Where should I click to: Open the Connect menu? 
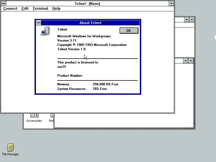(x=10, y=9)
